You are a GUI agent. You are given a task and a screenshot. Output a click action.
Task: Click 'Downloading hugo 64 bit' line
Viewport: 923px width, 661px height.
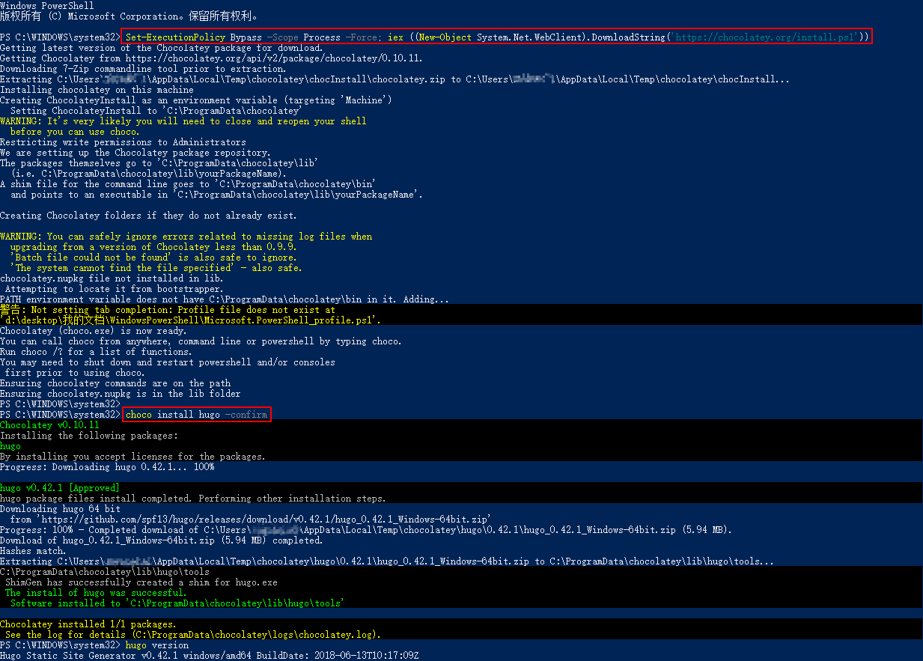click(x=60, y=508)
